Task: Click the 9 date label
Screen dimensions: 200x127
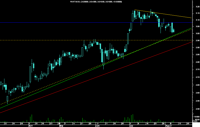Action: pos(138,124)
